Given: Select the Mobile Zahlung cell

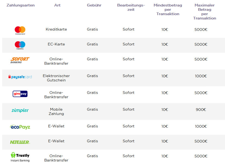Looking at the screenshot, I should click(x=56, y=111).
